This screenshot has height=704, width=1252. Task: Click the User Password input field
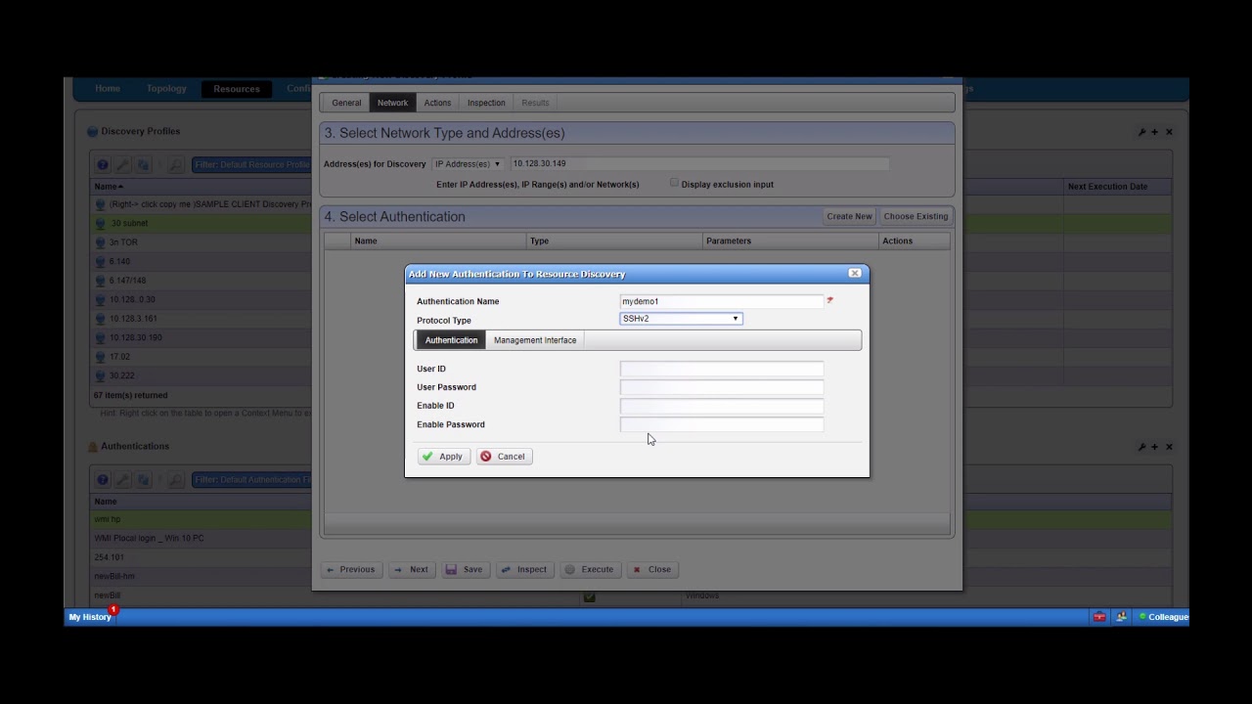point(721,387)
